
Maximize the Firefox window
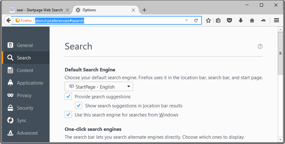coord(261,5)
